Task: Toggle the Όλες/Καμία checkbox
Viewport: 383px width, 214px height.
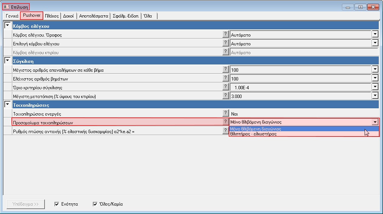Action: [95, 204]
